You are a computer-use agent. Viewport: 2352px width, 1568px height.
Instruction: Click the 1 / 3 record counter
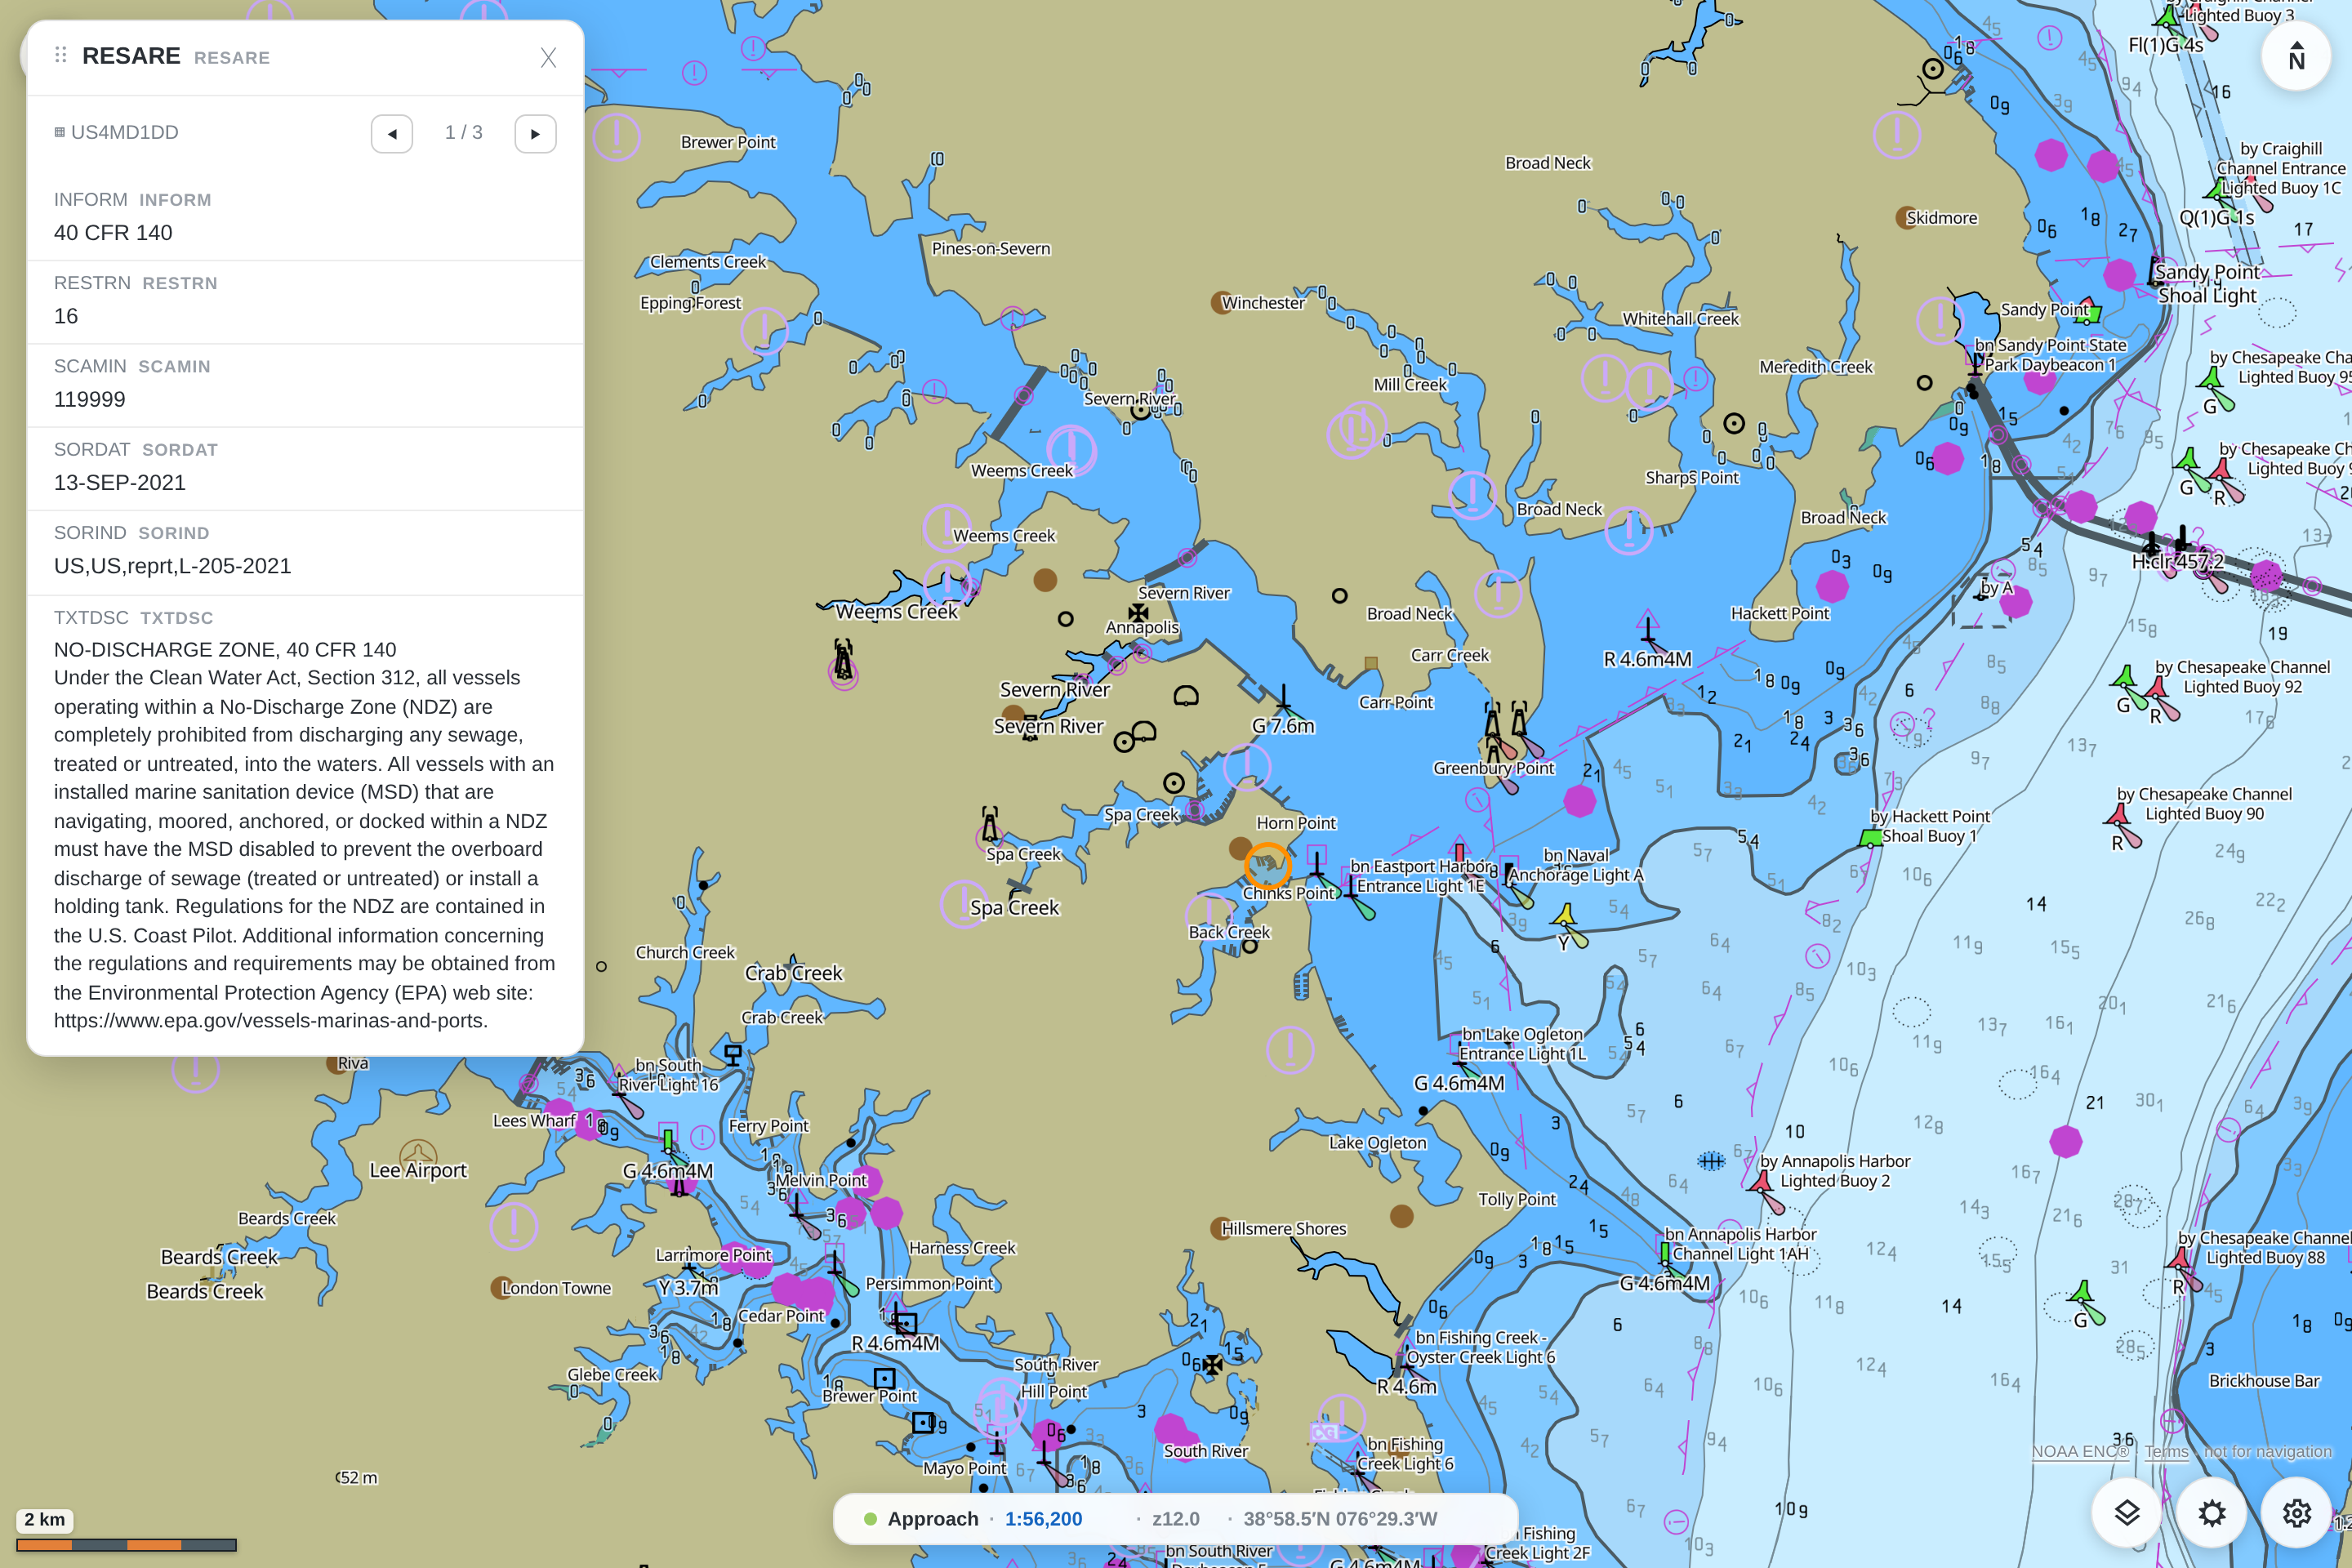(464, 133)
